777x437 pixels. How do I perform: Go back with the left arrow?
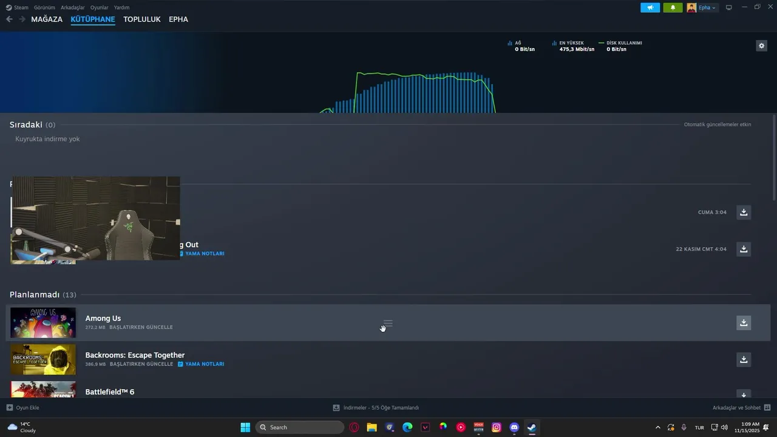tap(9, 19)
